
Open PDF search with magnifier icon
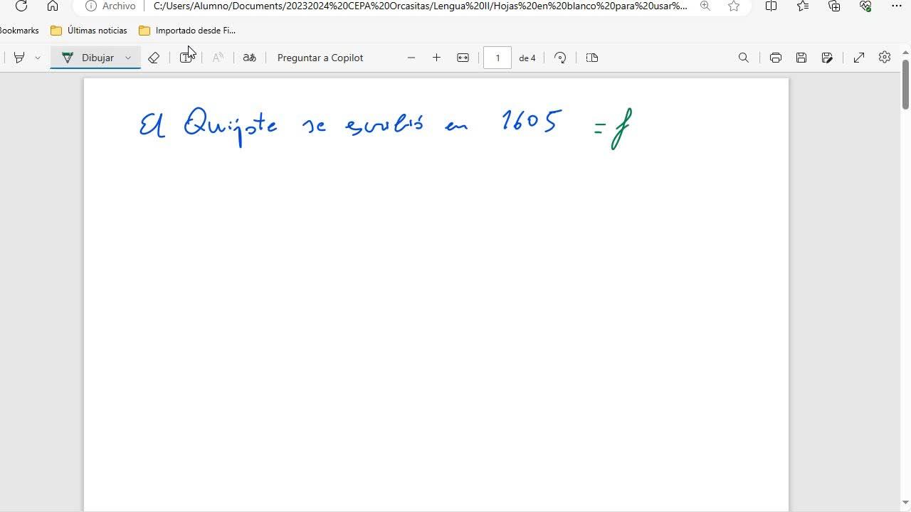743,58
